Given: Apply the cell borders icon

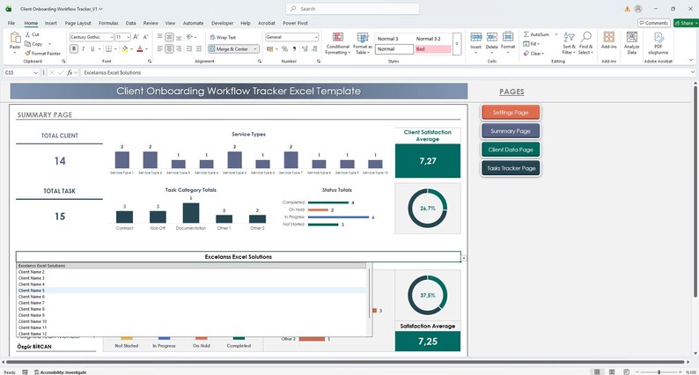Looking at the screenshot, I should pyautogui.click(x=108, y=49).
